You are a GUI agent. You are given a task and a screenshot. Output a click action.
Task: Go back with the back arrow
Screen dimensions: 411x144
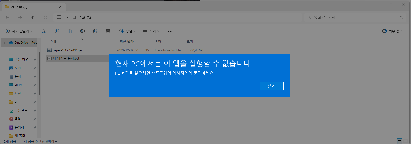pyautogui.click(x=7, y=18)
